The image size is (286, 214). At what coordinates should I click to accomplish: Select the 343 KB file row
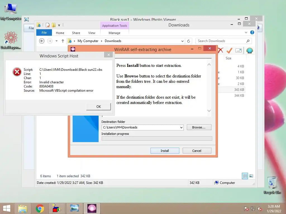[x=232, y=89]
